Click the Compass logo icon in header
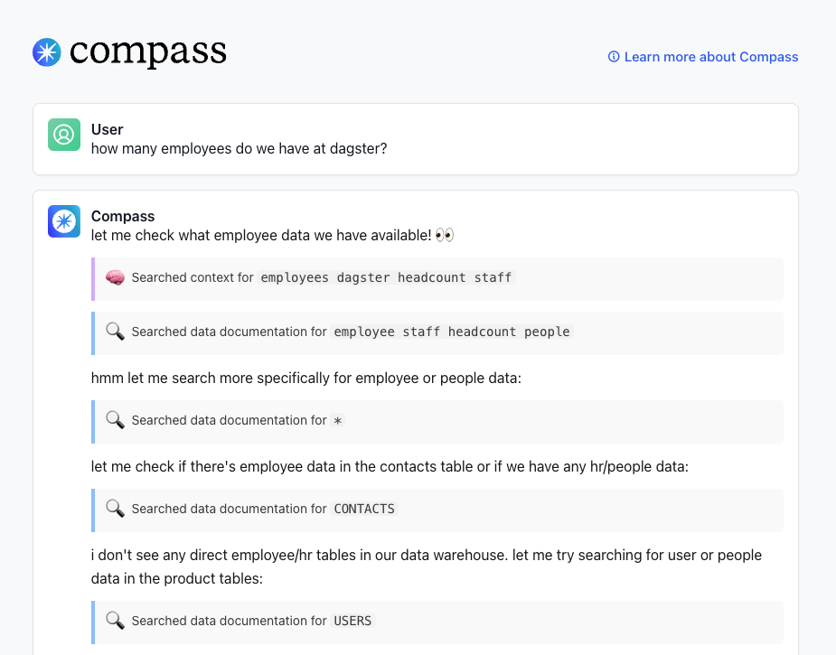This screenshot has width=836, height=655. coord(47,52)
